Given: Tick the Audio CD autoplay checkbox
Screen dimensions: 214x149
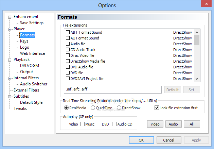Looking at the screenshot, I should coord(114,124).
